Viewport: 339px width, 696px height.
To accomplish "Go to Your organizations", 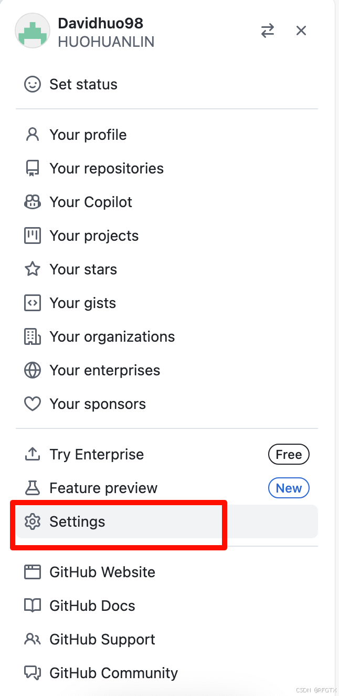I will [112, 337].
